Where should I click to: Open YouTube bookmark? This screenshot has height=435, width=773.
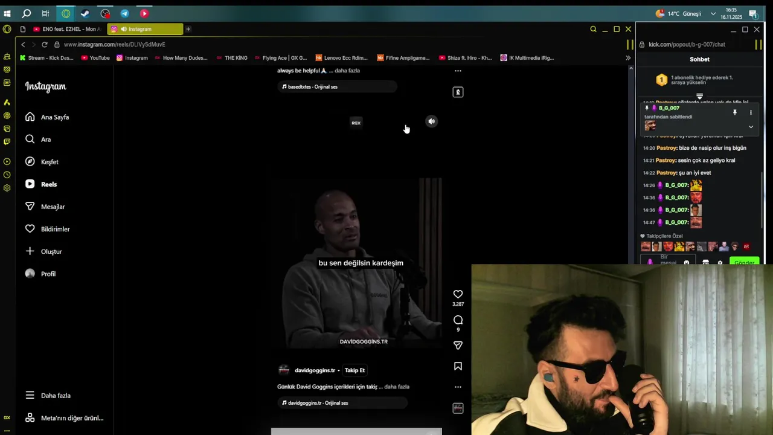[x=95, y=58]
